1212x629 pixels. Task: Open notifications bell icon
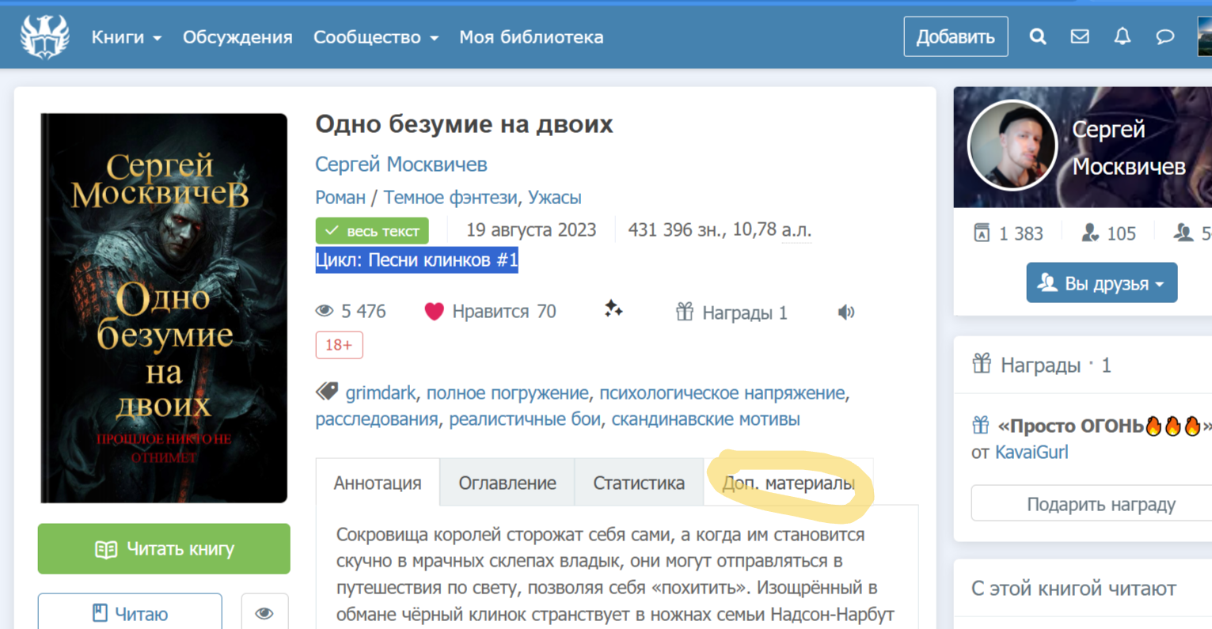click(x=1123, y=36)
